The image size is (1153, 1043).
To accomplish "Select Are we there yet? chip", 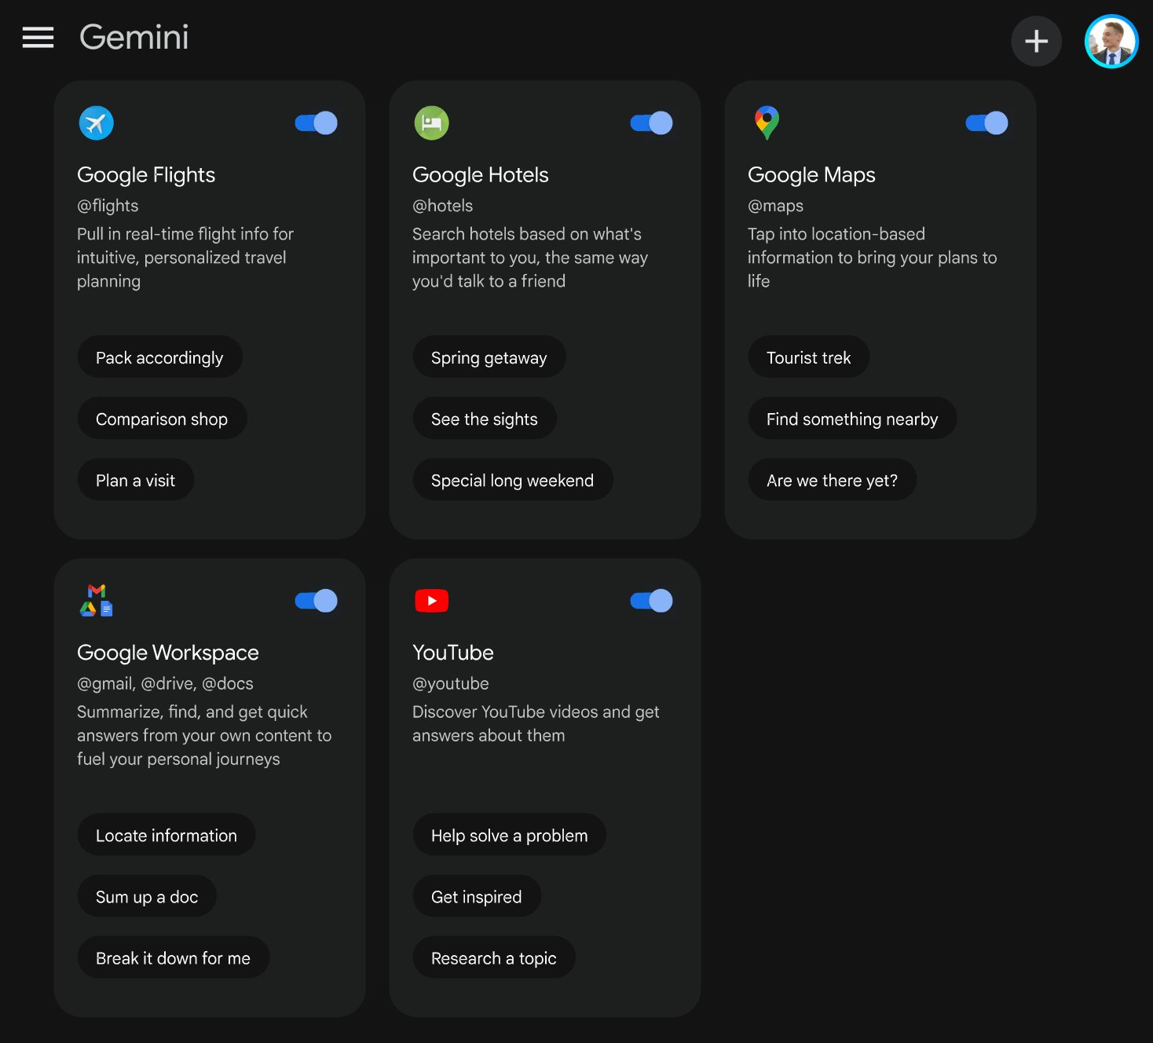I will [832, 481].
